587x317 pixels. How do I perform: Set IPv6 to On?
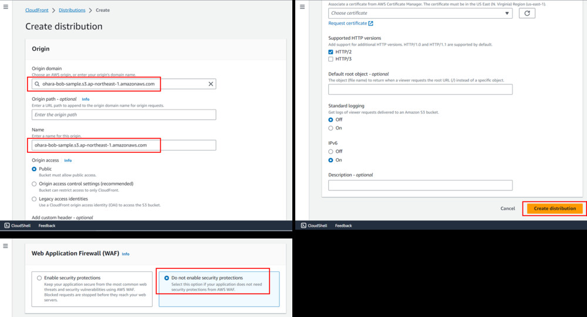pos(330,160)
